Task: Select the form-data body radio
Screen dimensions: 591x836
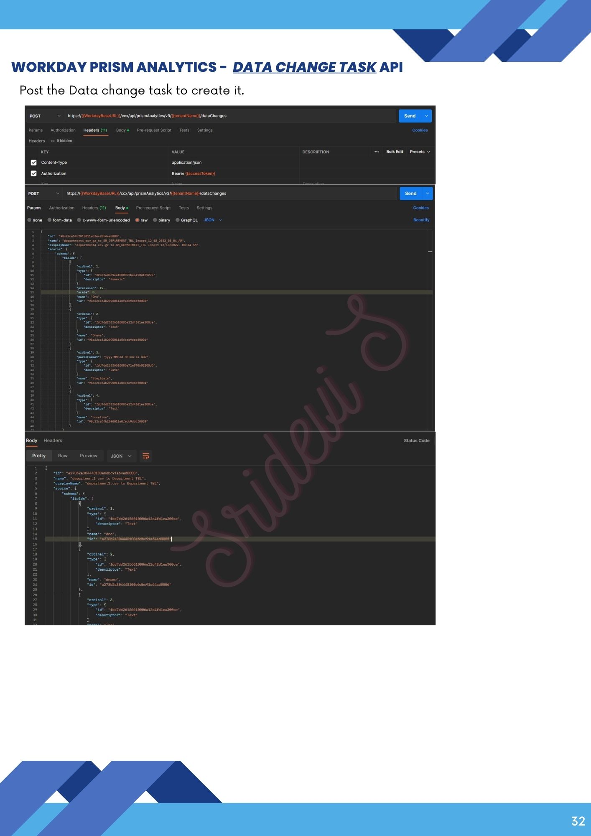Action: tap(50, 220)
